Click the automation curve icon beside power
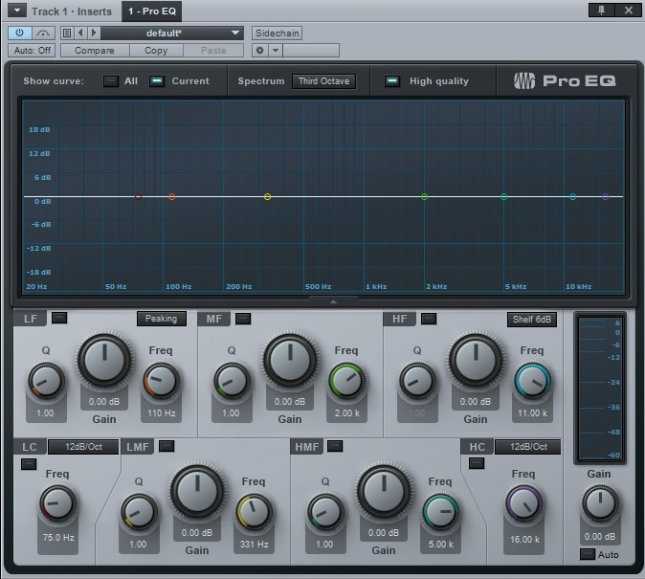Viewport: 645px width, 579px height. pos(43,33)
